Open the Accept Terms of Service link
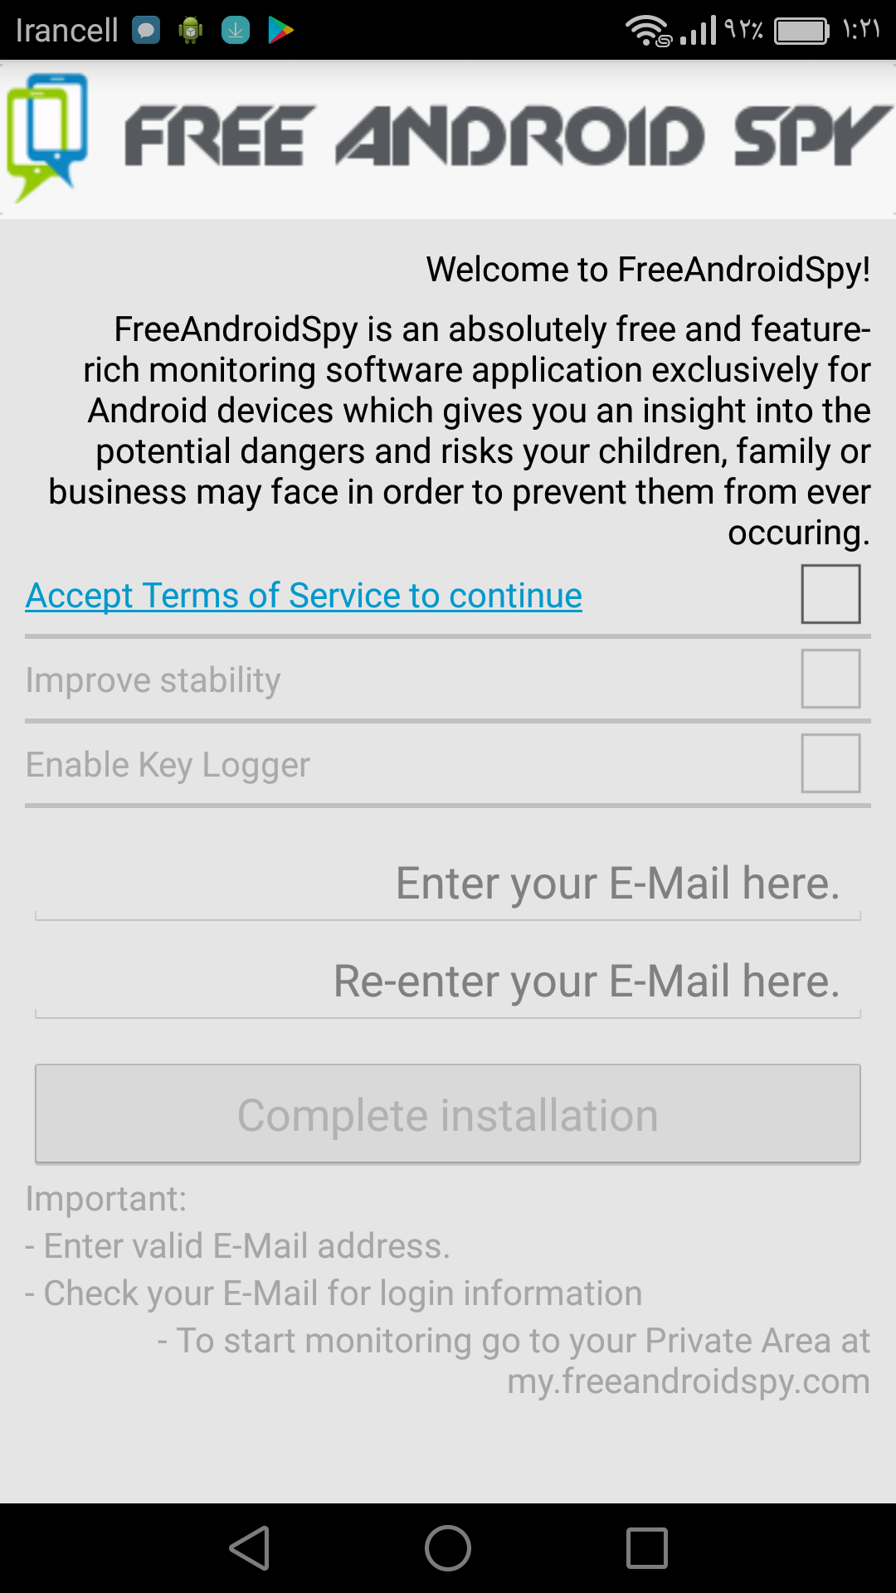This screenshot has height=1593, width=896. (304, 596)
